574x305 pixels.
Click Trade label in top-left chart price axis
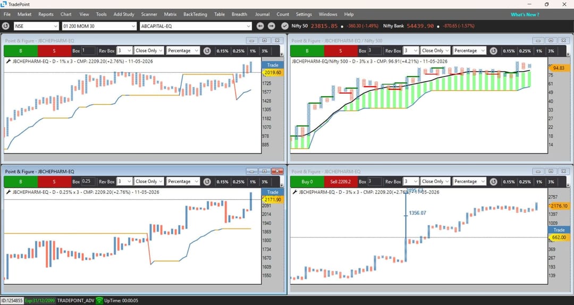point(273,65)
